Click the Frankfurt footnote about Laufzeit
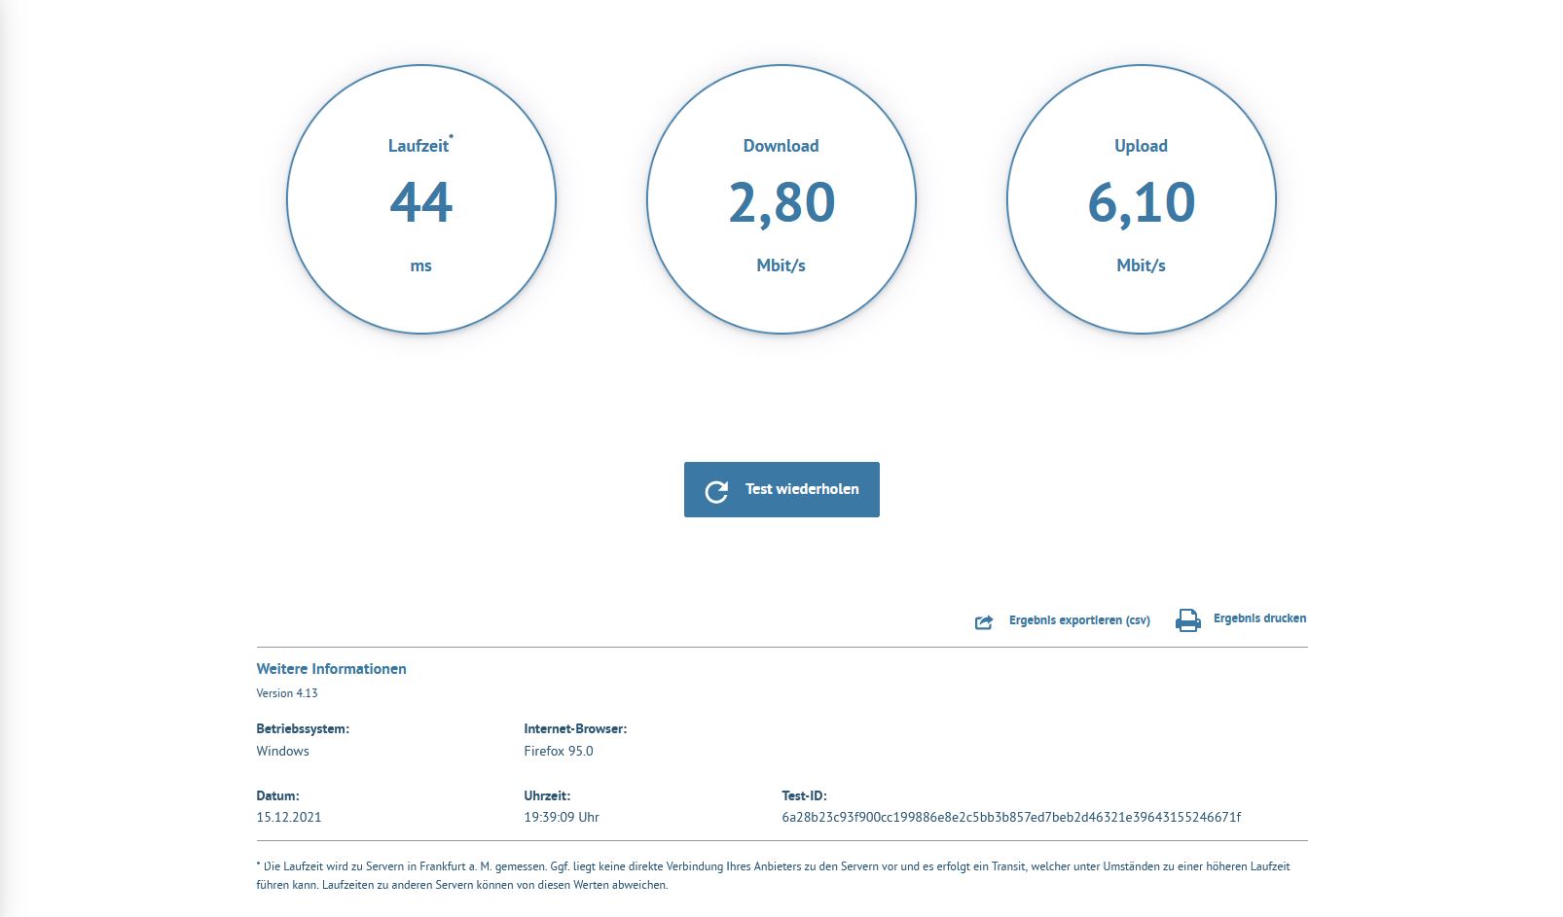The image size is (1563, 917). coord(774,875)
